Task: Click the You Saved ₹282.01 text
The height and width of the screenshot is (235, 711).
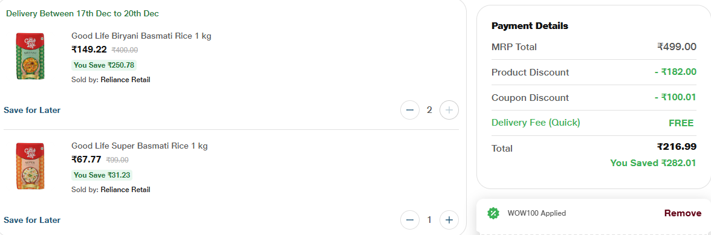Action: pyautogui.click(x=653, y=163)
